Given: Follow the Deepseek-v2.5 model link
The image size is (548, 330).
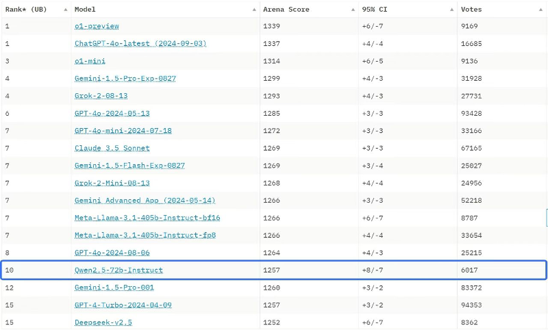Looking at the screenshot, I should [103, 322].
